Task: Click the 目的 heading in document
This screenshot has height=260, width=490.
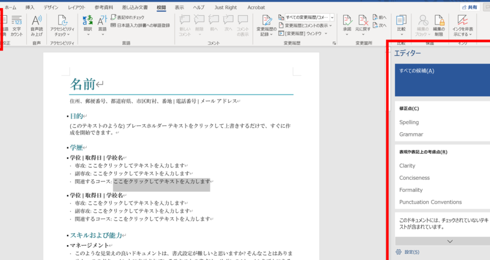Action: click(x=76, y=116)
